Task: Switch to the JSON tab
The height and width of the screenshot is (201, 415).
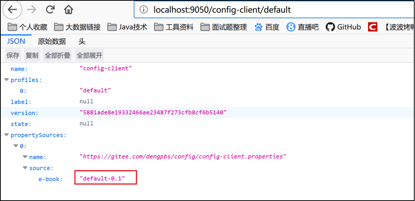Action: (x=16, y=41)
